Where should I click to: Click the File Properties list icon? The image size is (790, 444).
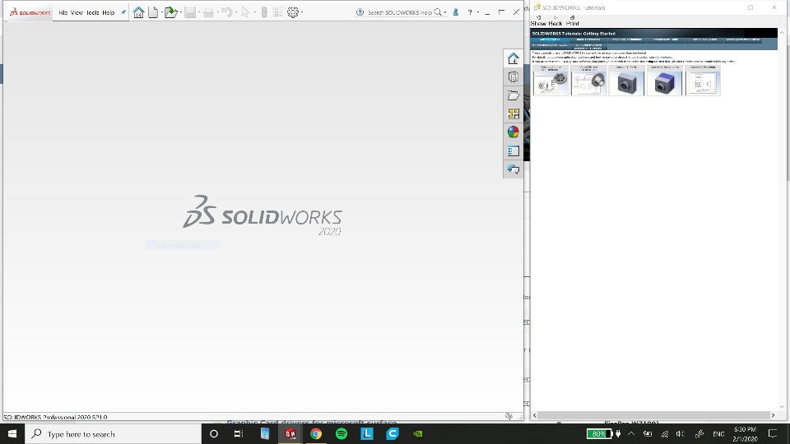pyautogui.click(x=278, y=12)
